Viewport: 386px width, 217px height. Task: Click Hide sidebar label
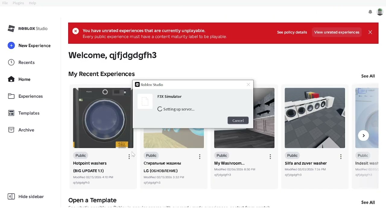point(31,197)
